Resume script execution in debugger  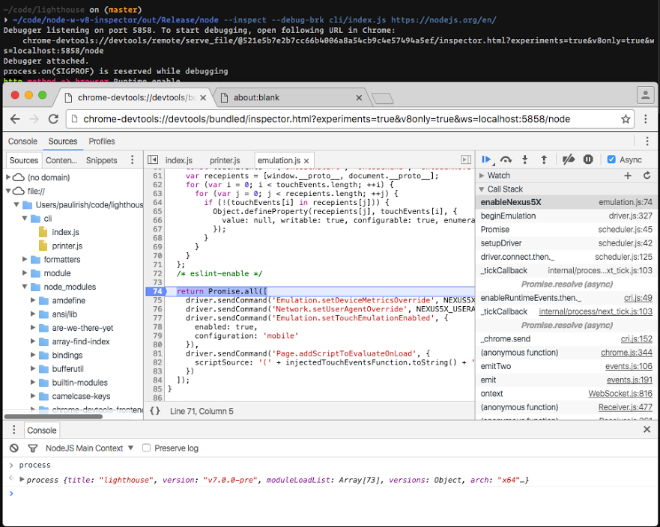pyautogui.click(x=486, y=159)
